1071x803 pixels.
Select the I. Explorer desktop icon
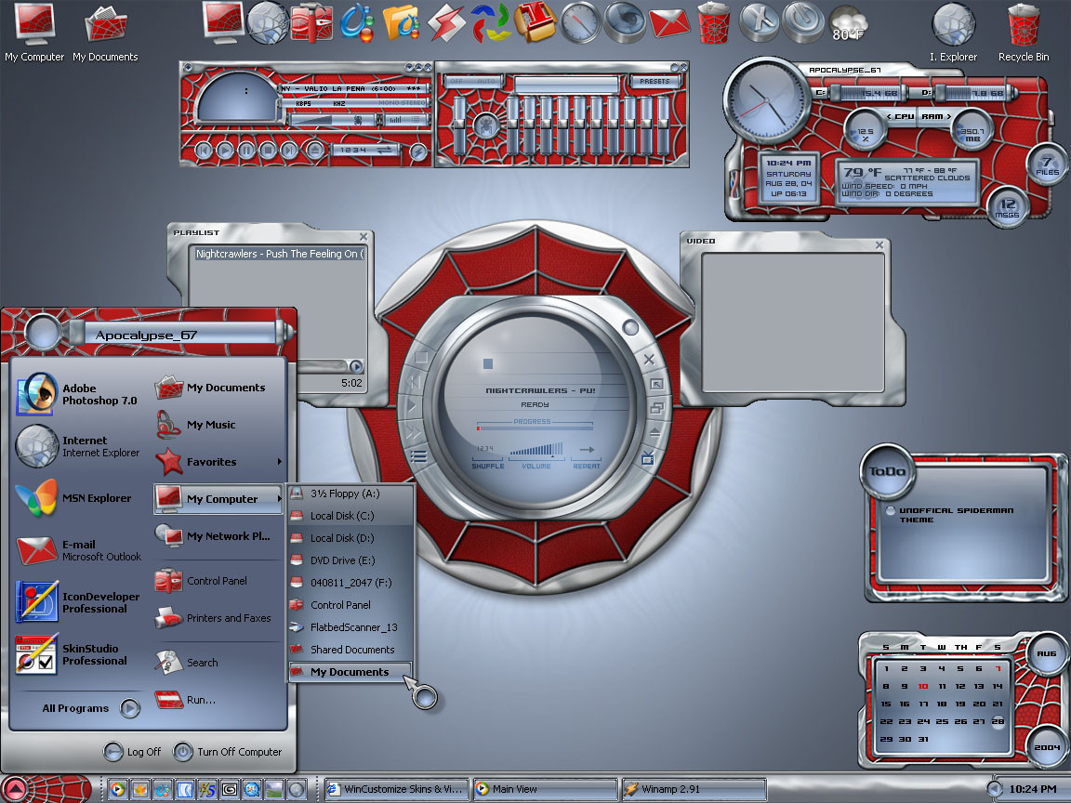point(953,33)
